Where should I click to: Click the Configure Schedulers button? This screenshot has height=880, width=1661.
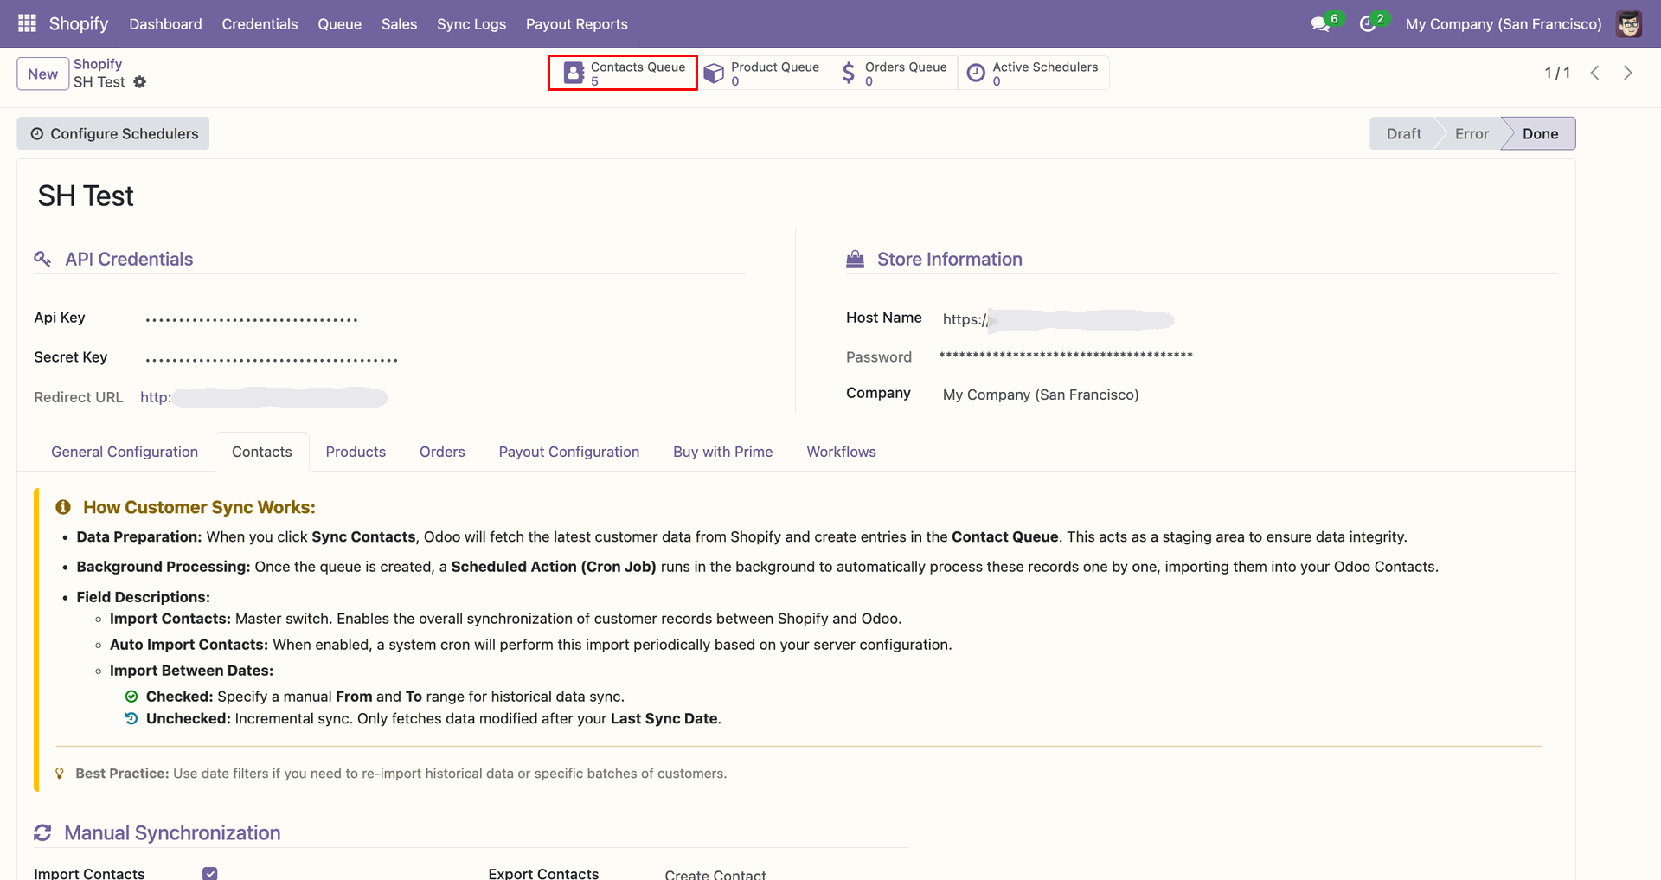113,133
